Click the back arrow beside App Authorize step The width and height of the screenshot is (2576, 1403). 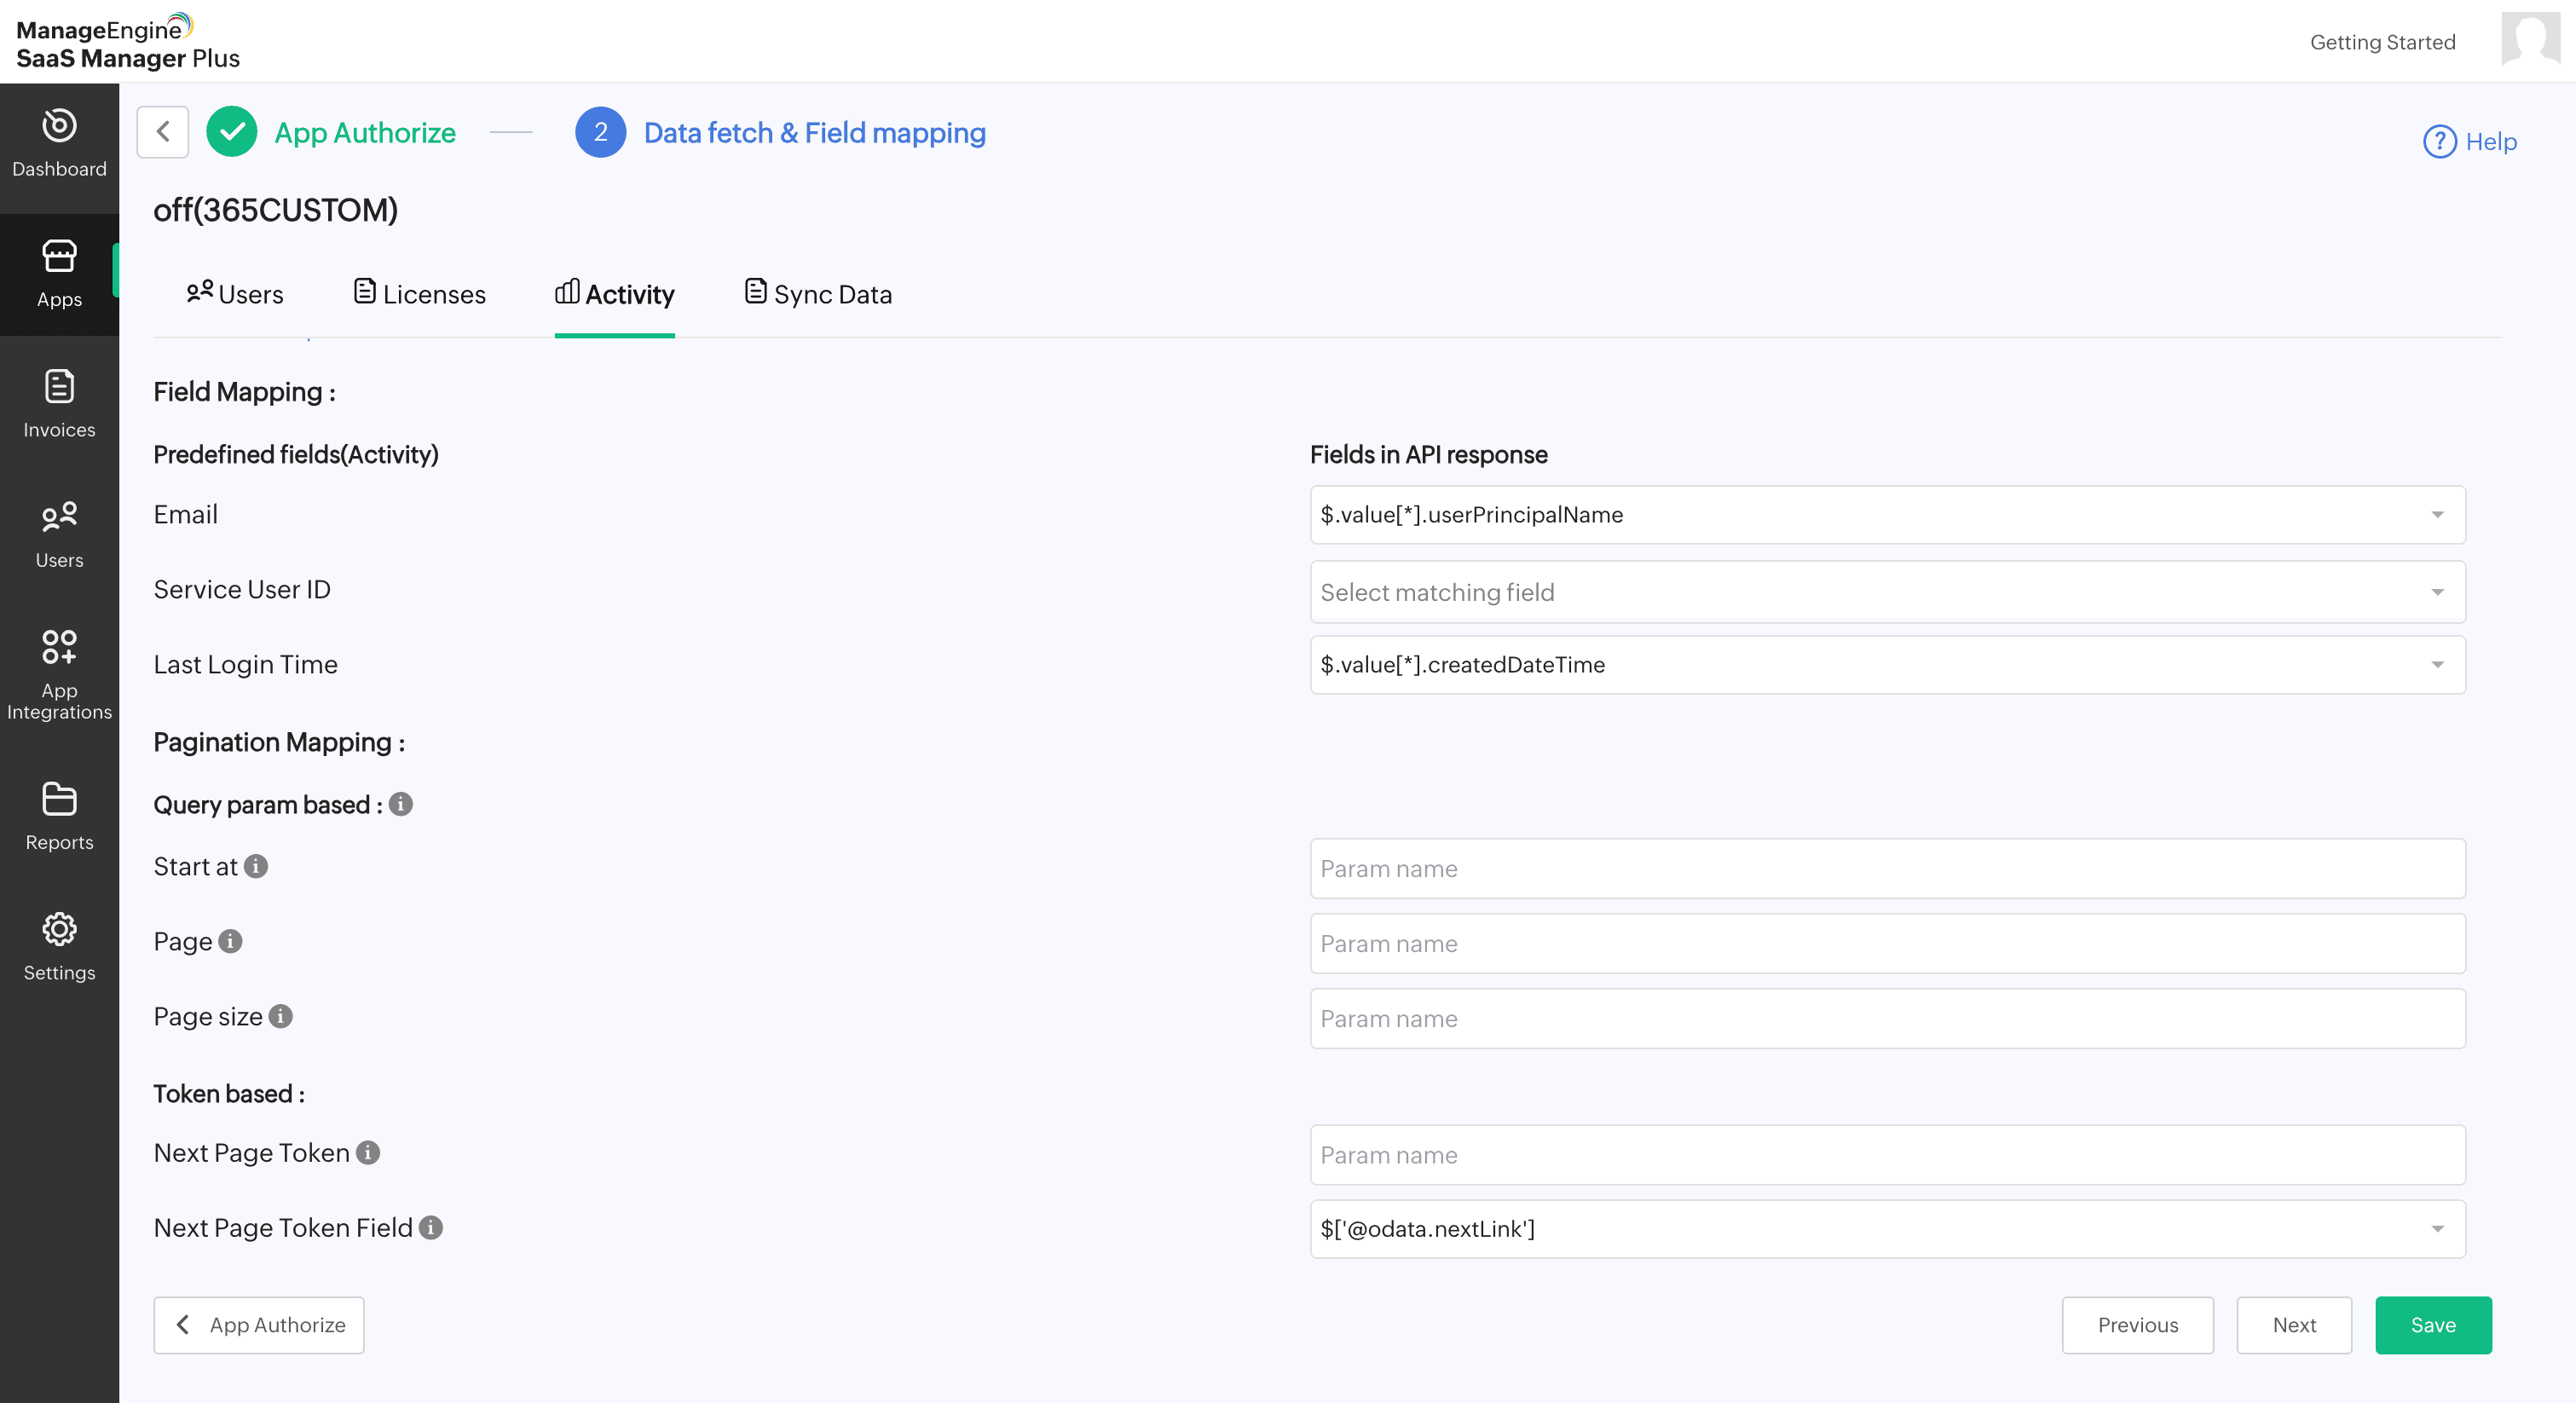tap(163, 132)
